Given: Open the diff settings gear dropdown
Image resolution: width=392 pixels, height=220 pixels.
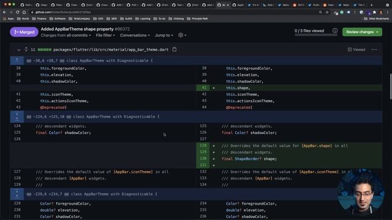Looking at the screenshot, I should [183, 35].
